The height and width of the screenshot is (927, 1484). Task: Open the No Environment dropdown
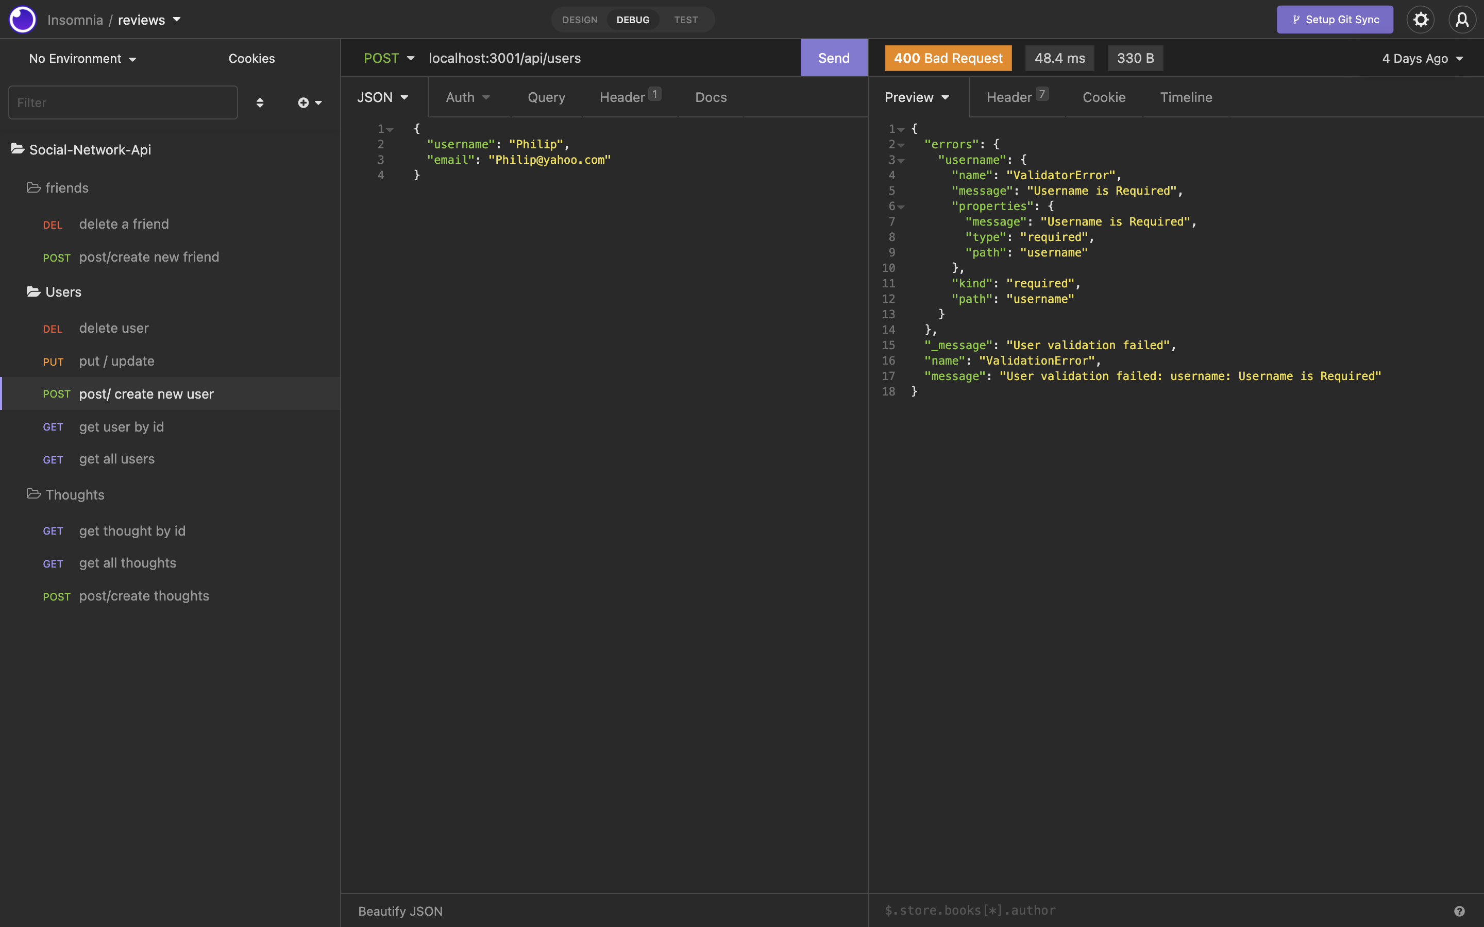click(83, 58)
